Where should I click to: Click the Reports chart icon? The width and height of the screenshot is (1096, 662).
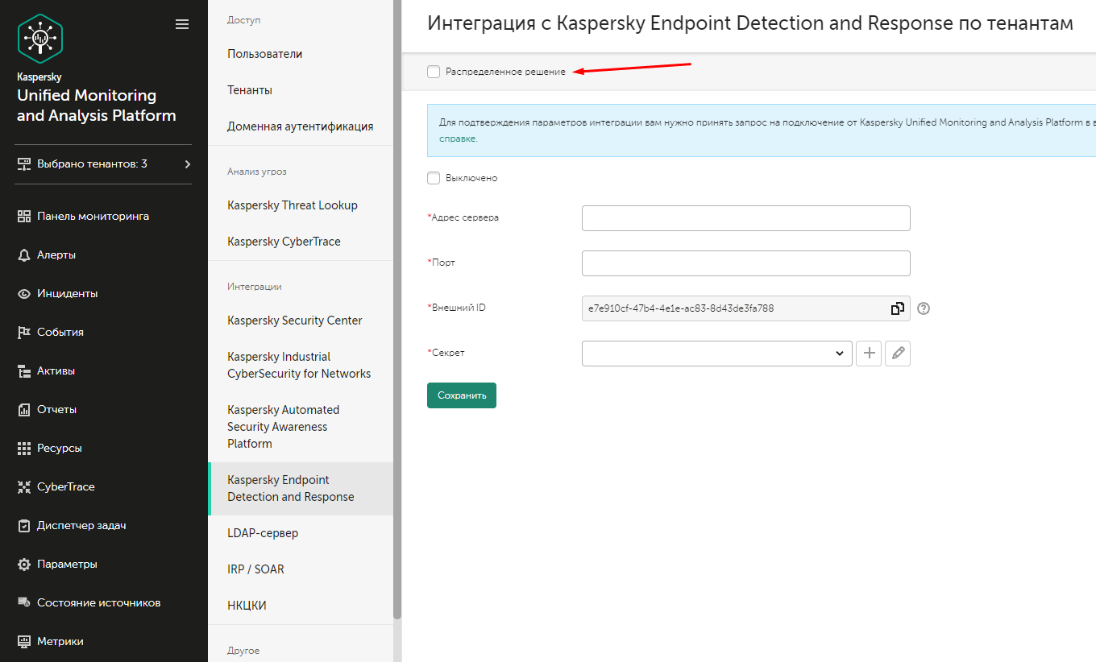coord(24,409)
